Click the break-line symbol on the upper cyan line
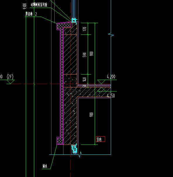 [111, 34]
